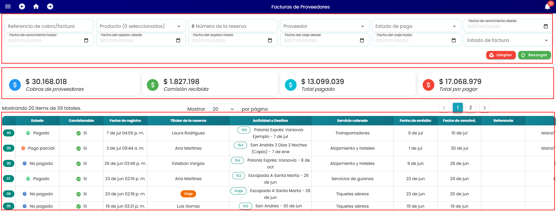Click the Limpiar button

tap(501, 55)
